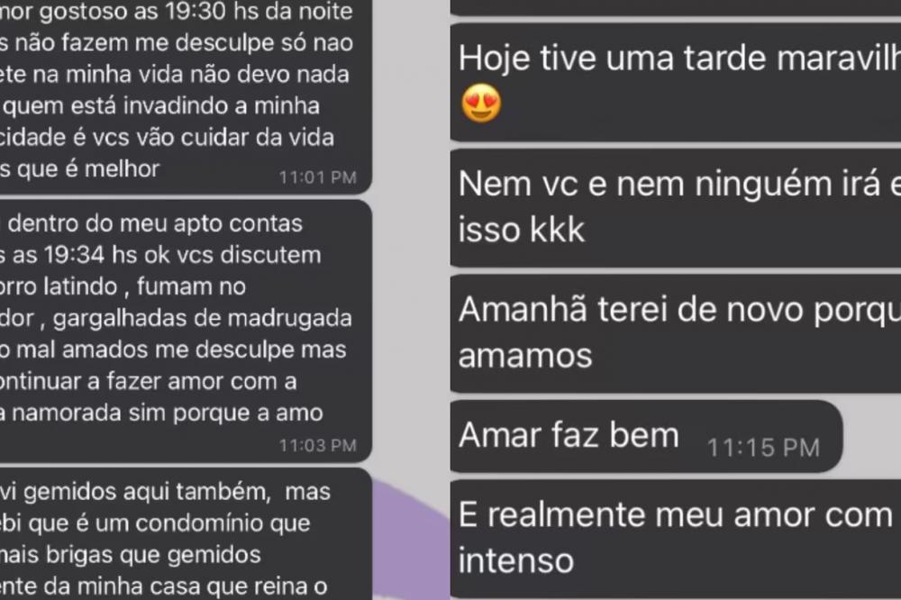Click the 11:01 PM timestamp
901x600 pixels.
[318, 177]
